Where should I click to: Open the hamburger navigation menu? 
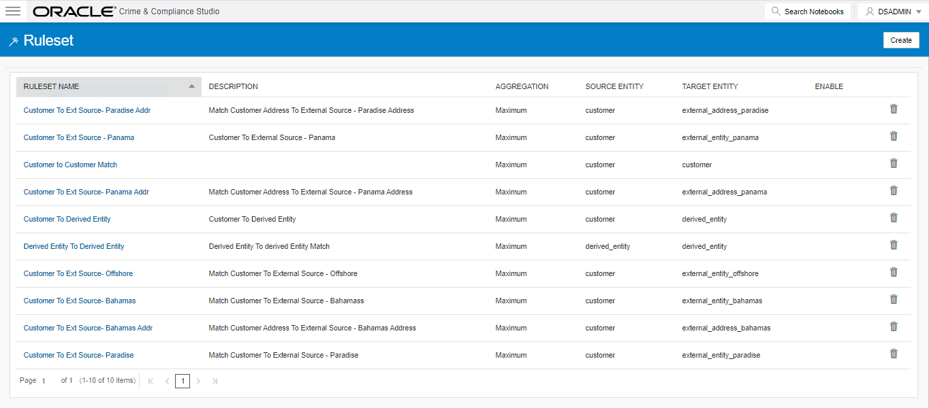click(13, 11)
